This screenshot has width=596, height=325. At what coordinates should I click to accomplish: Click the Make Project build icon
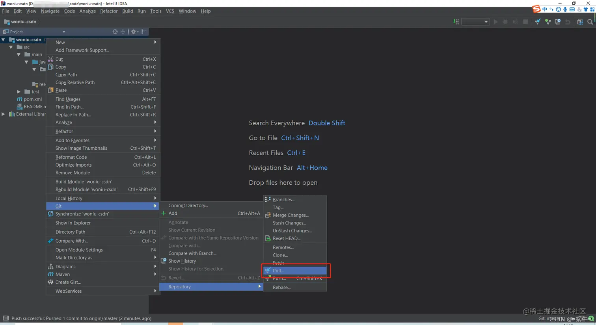(x=456, y=22)
